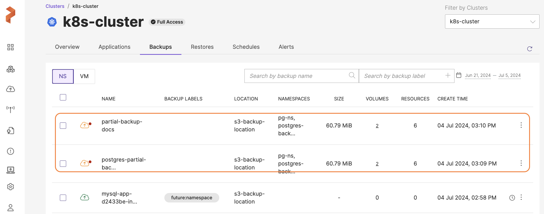The height and width of the screenshot is (214, 544).
Task: Focus the Search by backup name field
Action: (x=297, y=76)
